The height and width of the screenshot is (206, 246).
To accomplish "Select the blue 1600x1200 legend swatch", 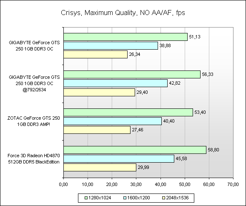I will 125,198.
